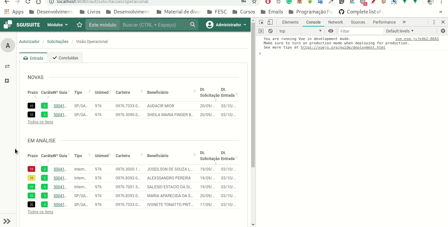Open DevTools Network tab
This screenshot has height=227, width=448.
[x=336, y=22]
